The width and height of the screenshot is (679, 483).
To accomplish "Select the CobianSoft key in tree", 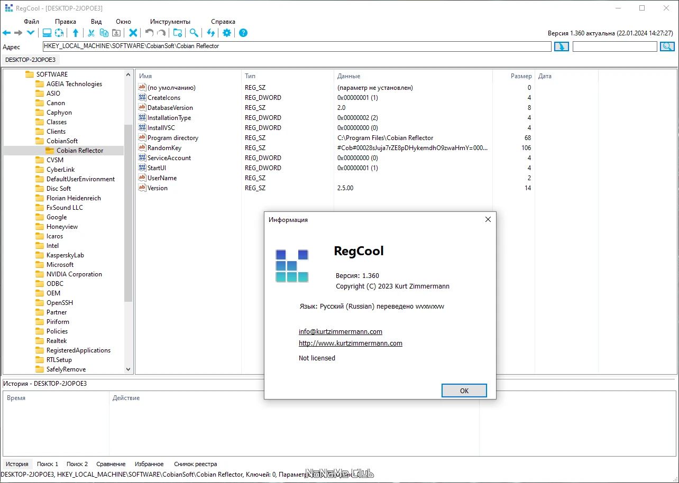I will point(62,141).
